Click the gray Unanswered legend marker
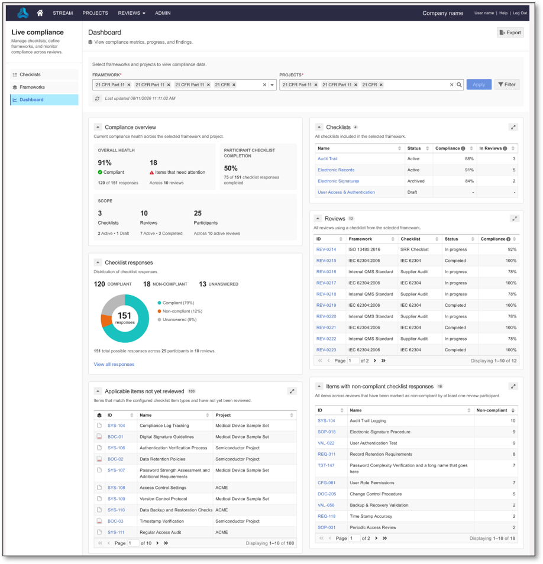The width and height of the screenshot is (543, 564). [159, 319]
